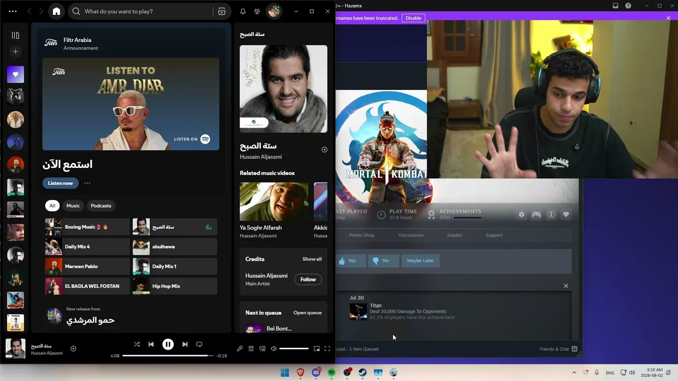The image size is (678, 381).
Task: Toggle shuffle playback
Action: (137, 344)
